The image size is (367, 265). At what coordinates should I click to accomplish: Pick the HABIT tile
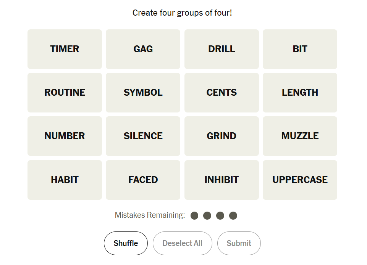65,180
